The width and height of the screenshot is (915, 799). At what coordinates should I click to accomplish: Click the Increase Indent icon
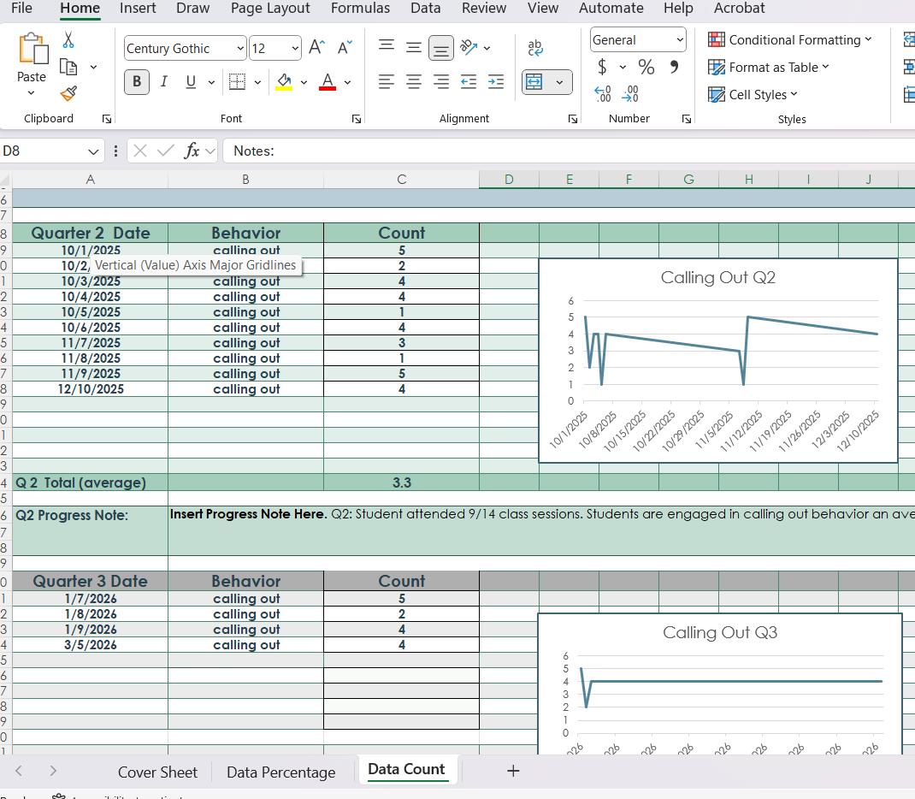[x=496, y=81]
